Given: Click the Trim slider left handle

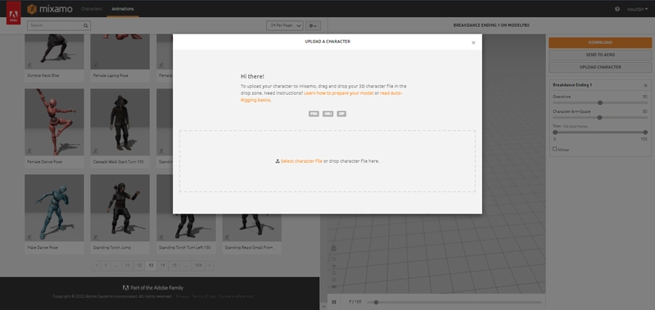Looking at the screenshot, I should (x=555, y=133).
